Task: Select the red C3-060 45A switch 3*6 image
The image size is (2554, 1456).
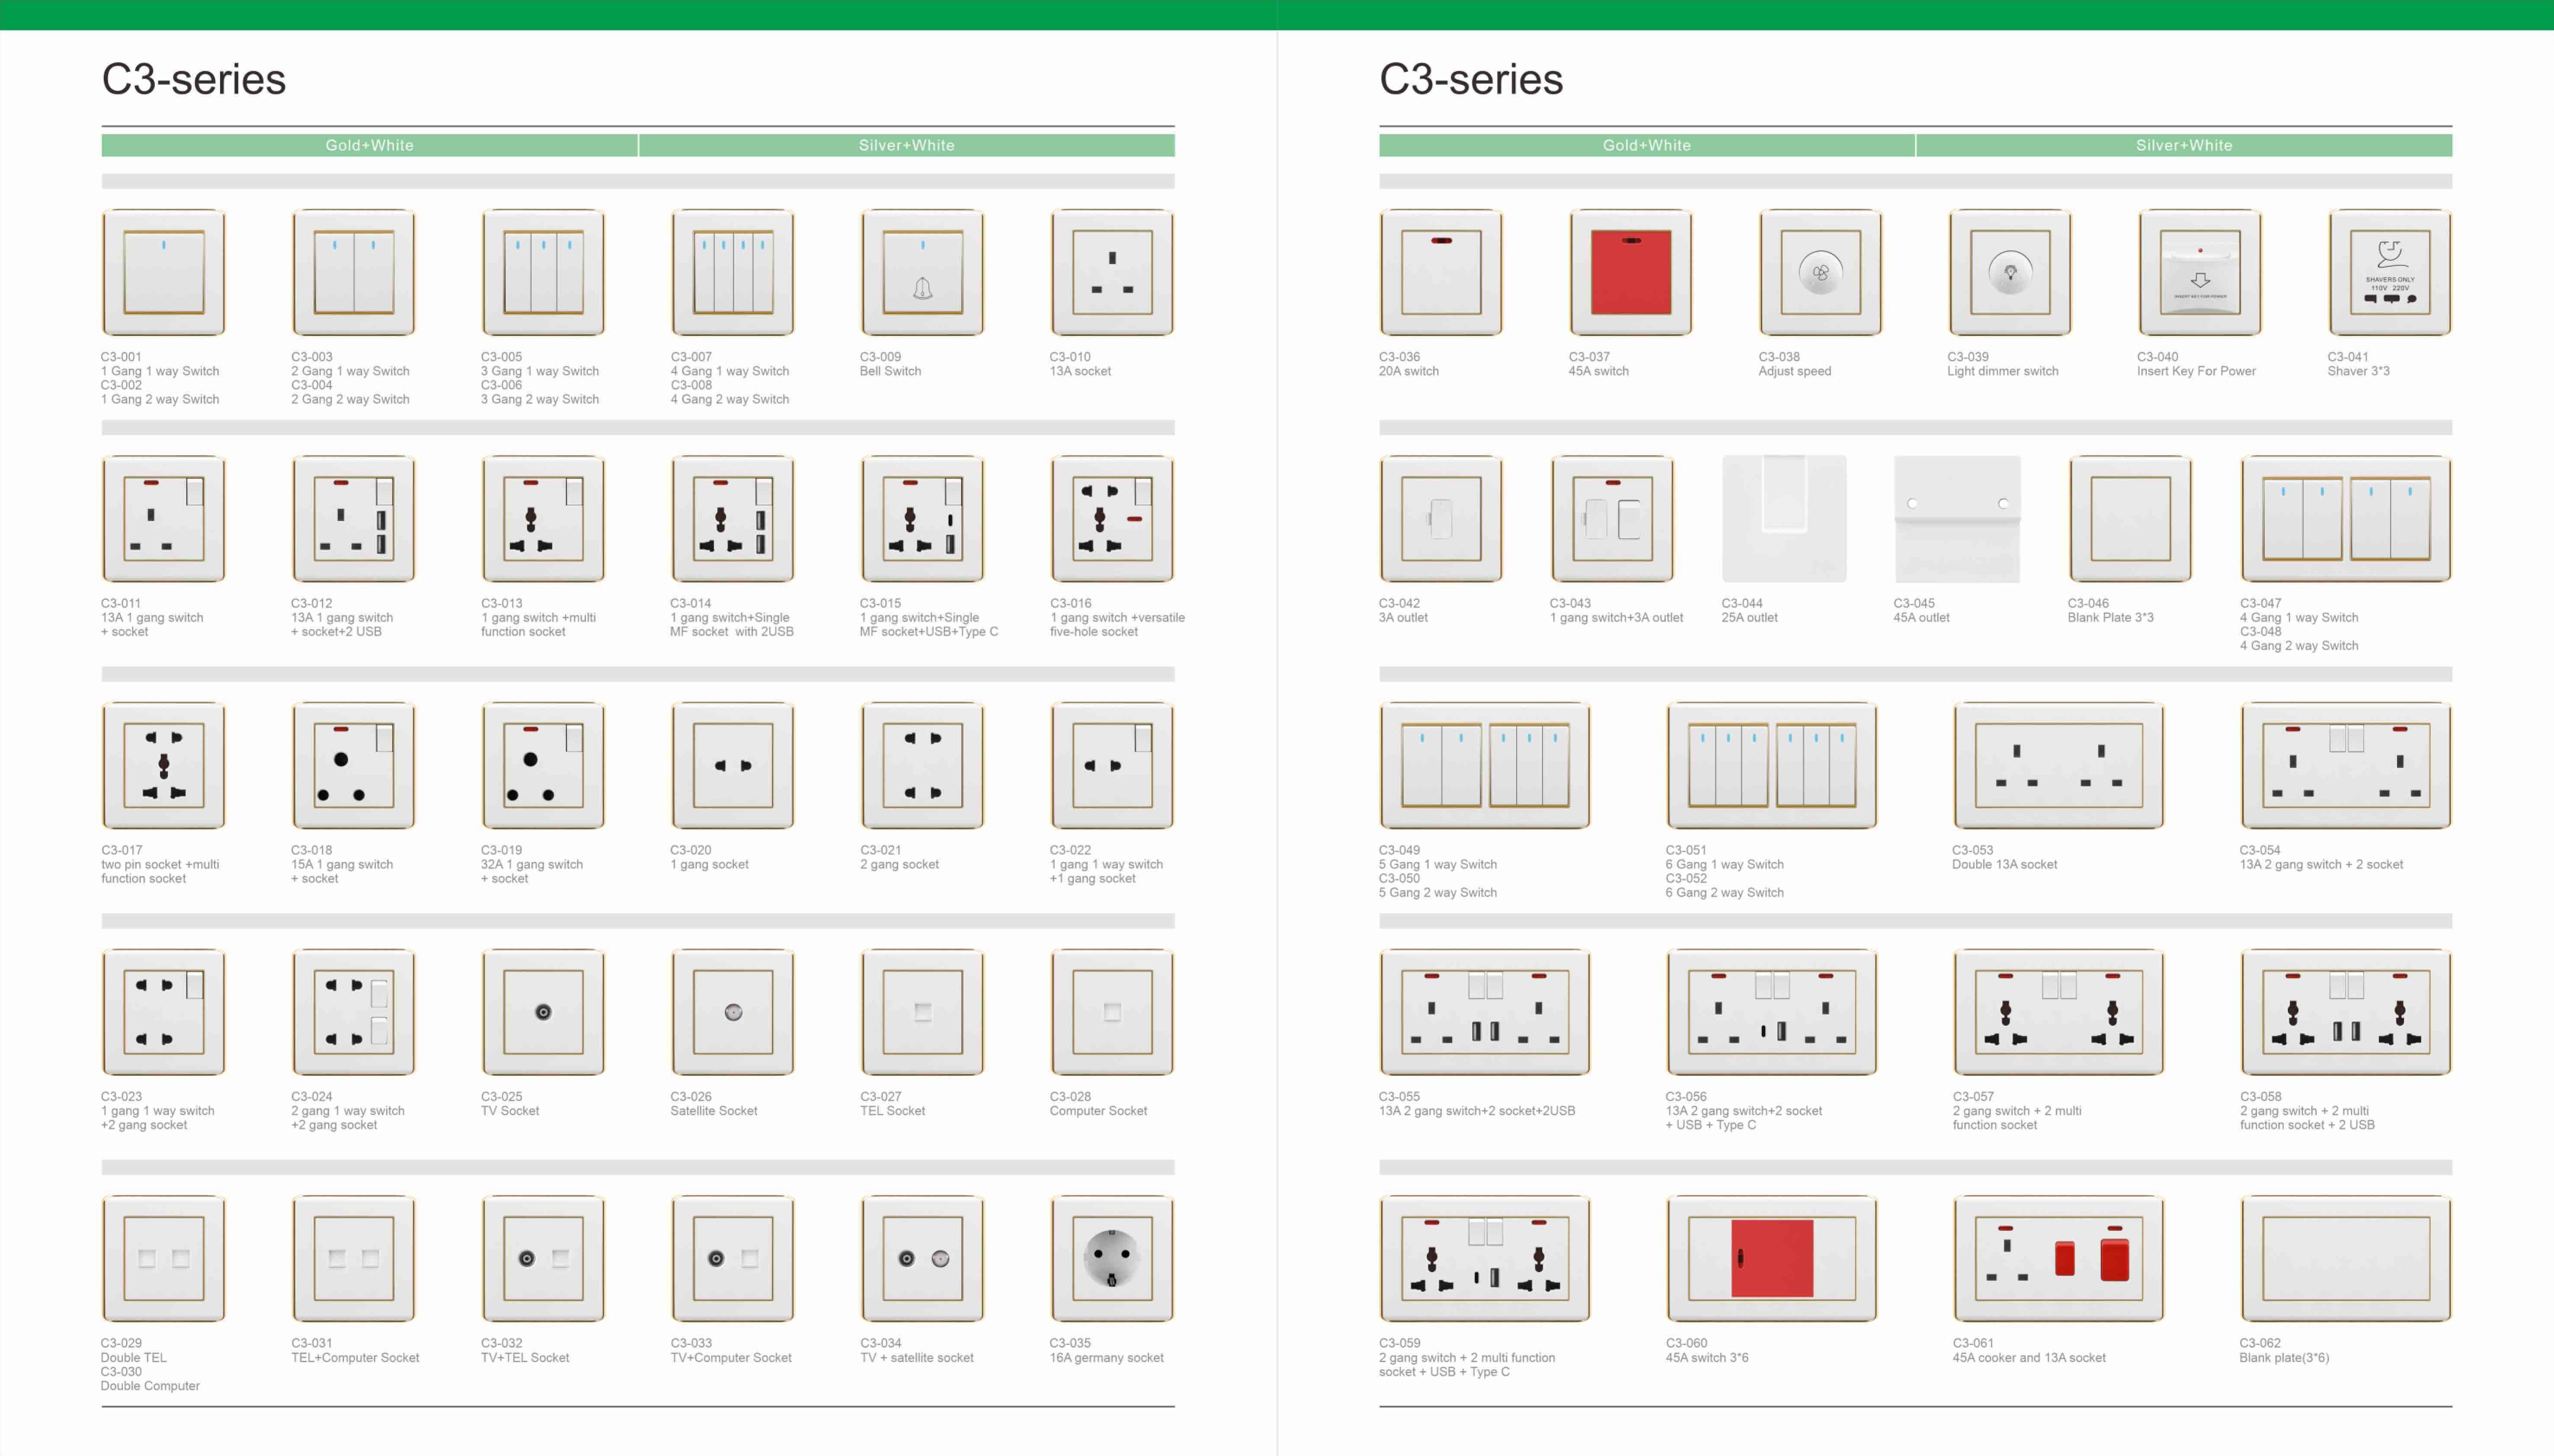Action: pyautogui.click(x=1772, y=1259)
